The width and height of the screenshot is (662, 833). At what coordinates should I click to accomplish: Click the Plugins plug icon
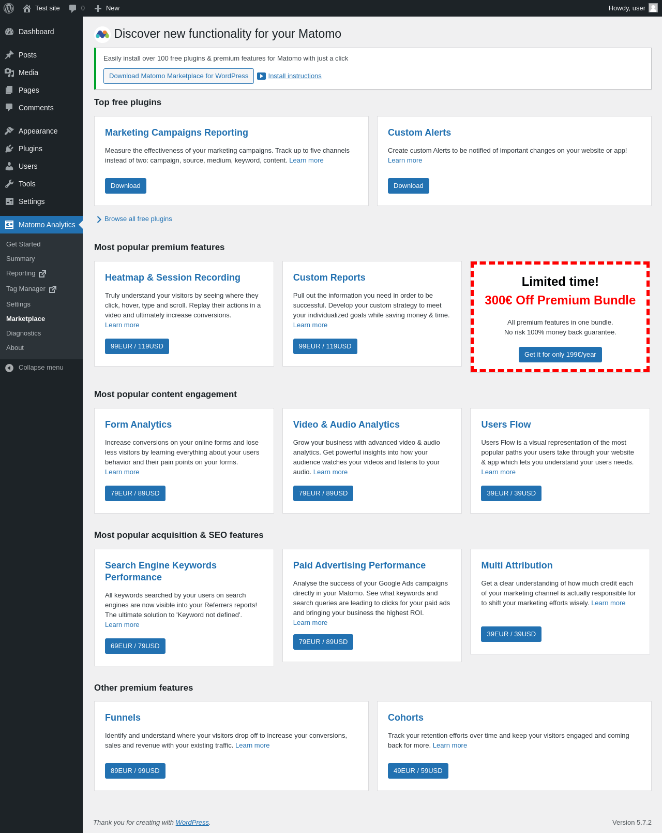pos(9,149)
